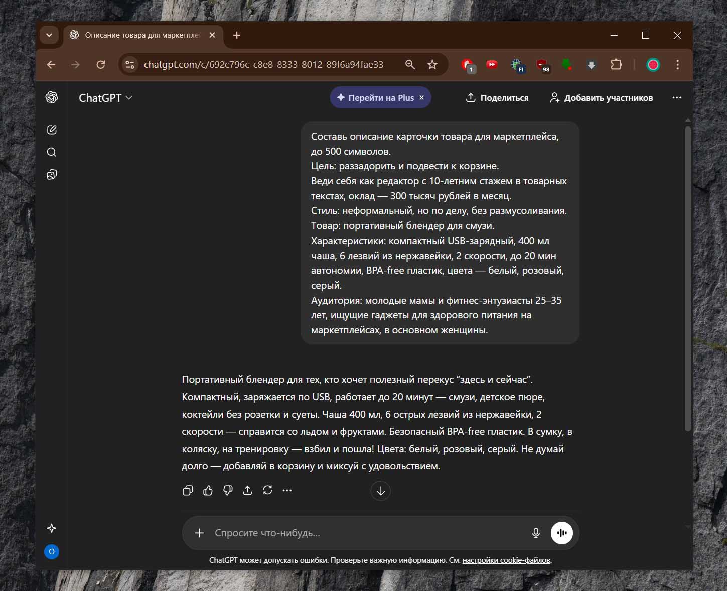Open more response actions ellipsis
The image size is (727, 591).
[x=287, y=490]
